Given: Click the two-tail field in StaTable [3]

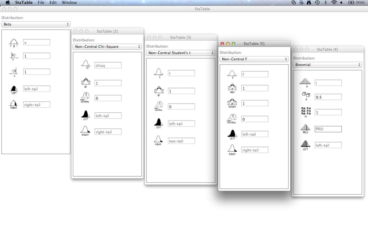Looking at the screenshot, I should click(181, 141).
